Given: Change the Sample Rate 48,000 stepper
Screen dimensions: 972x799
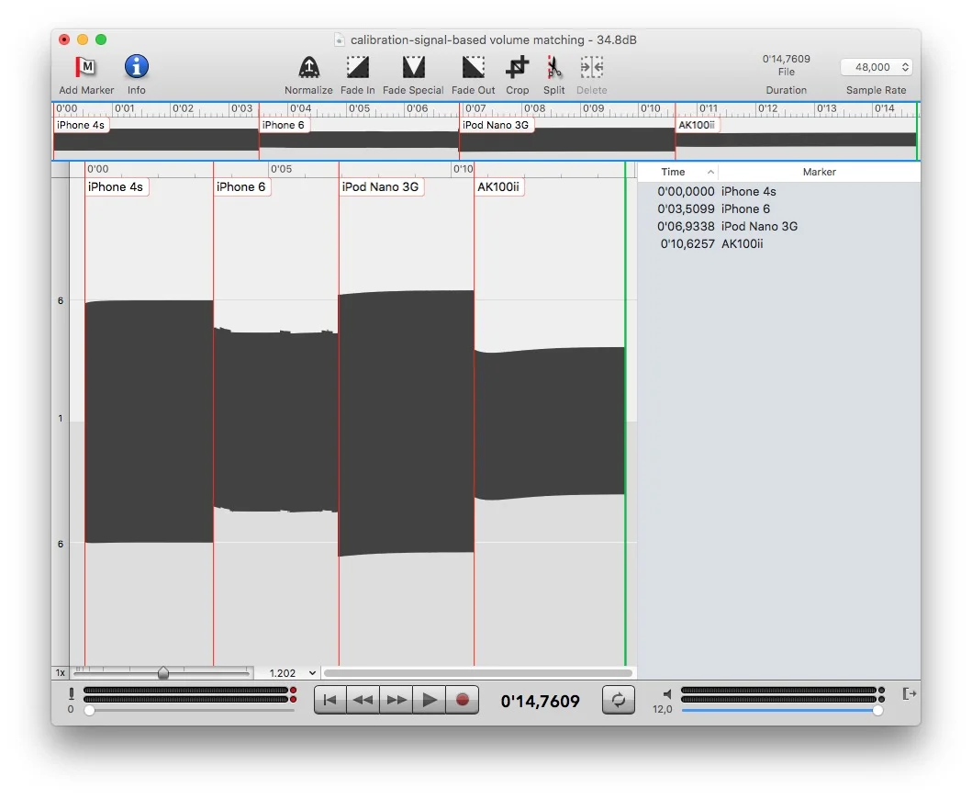Looking at the screenshot, I should coord(877,67).
